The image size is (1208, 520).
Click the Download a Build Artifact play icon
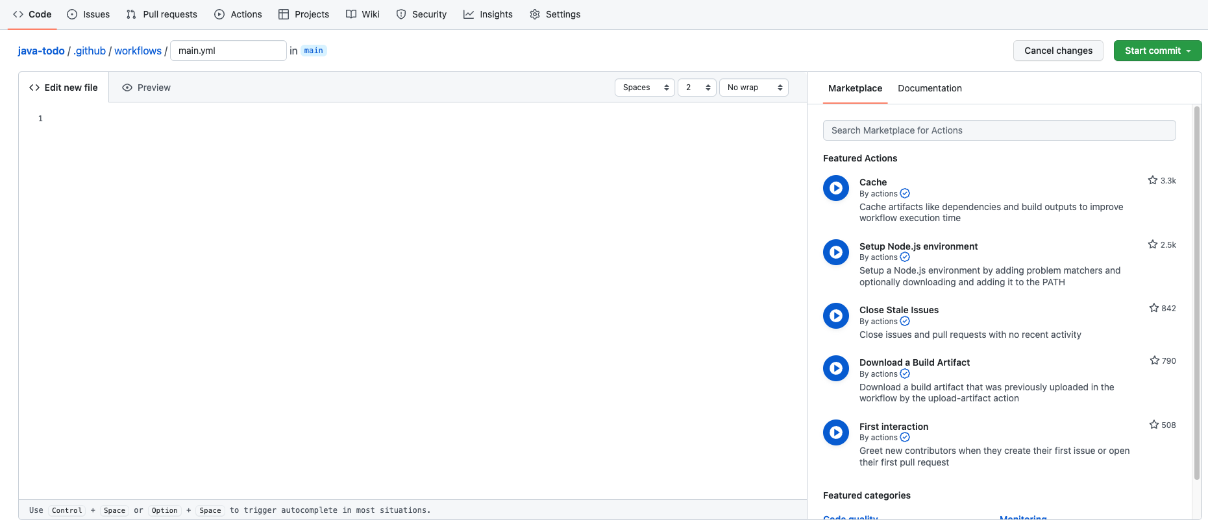(x=836, y=368)
